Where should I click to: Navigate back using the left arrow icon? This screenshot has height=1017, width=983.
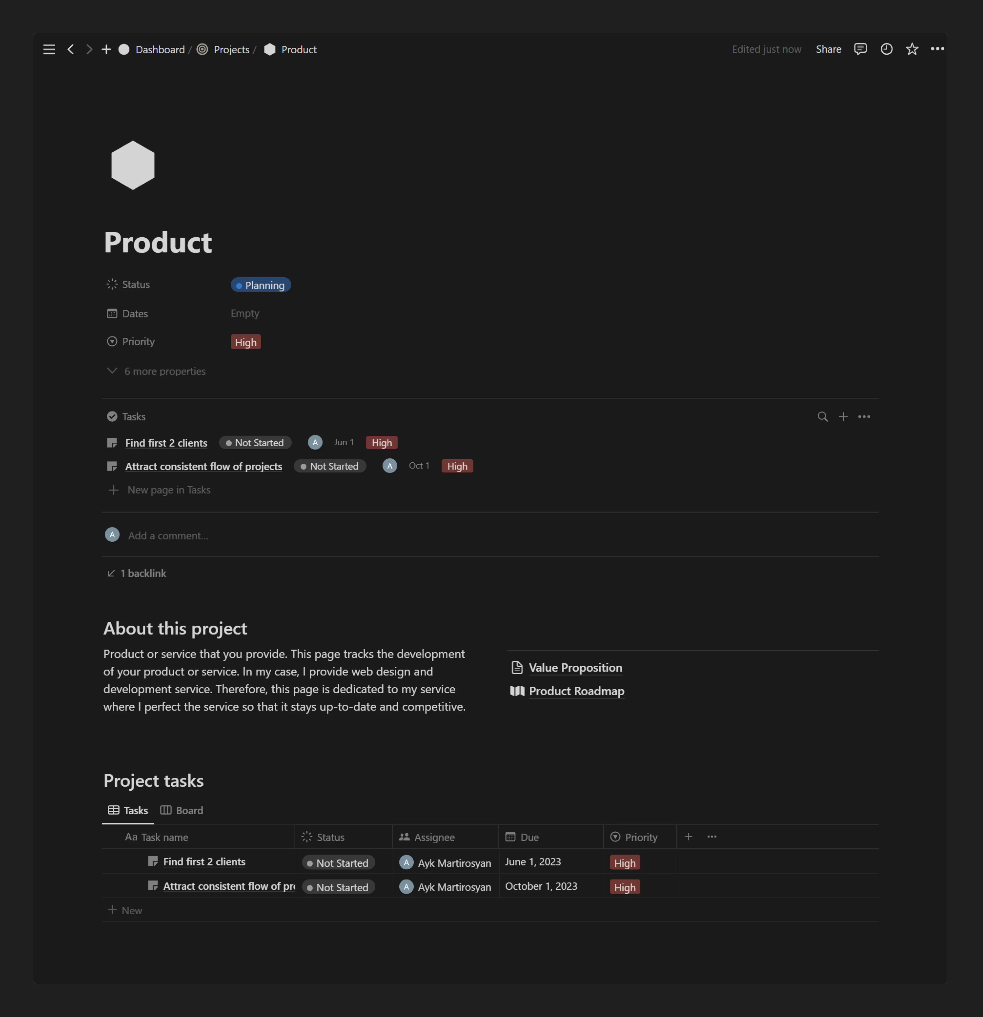coord(71,49)
